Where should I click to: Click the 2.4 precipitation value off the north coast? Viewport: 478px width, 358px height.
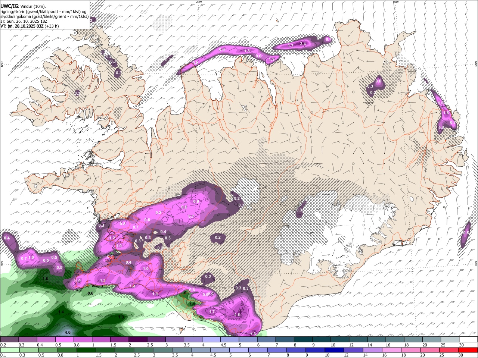[303, 44]
